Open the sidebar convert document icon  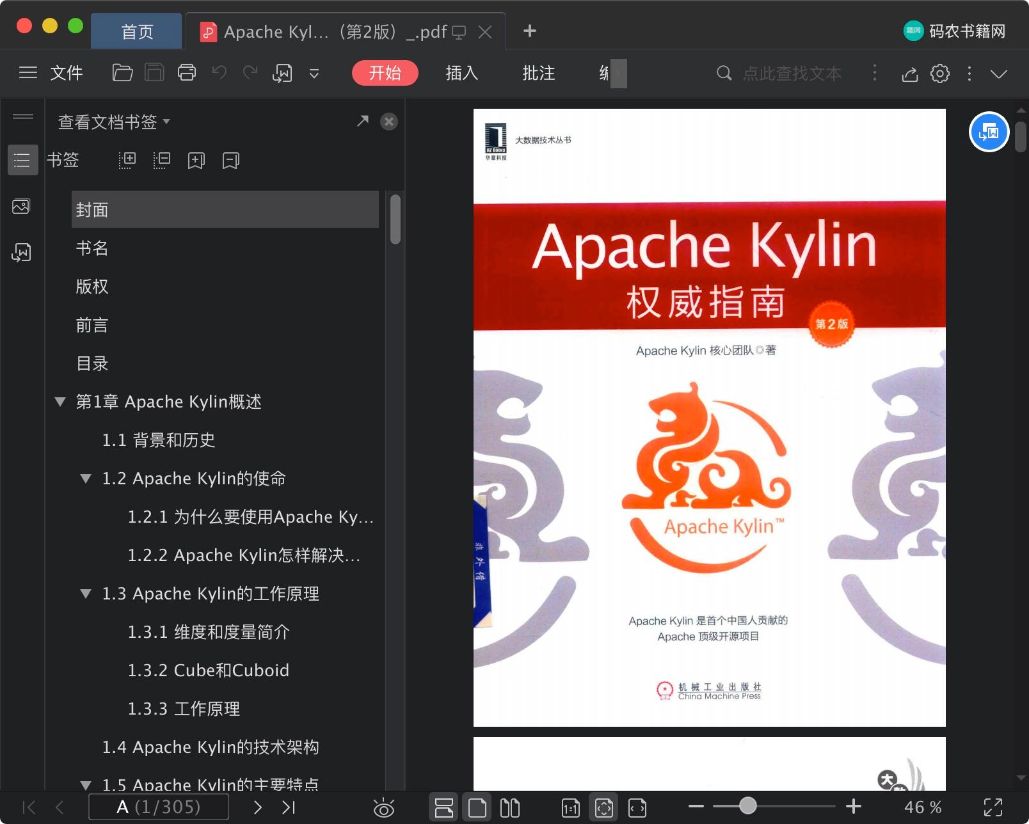click(x=21, y=253)
